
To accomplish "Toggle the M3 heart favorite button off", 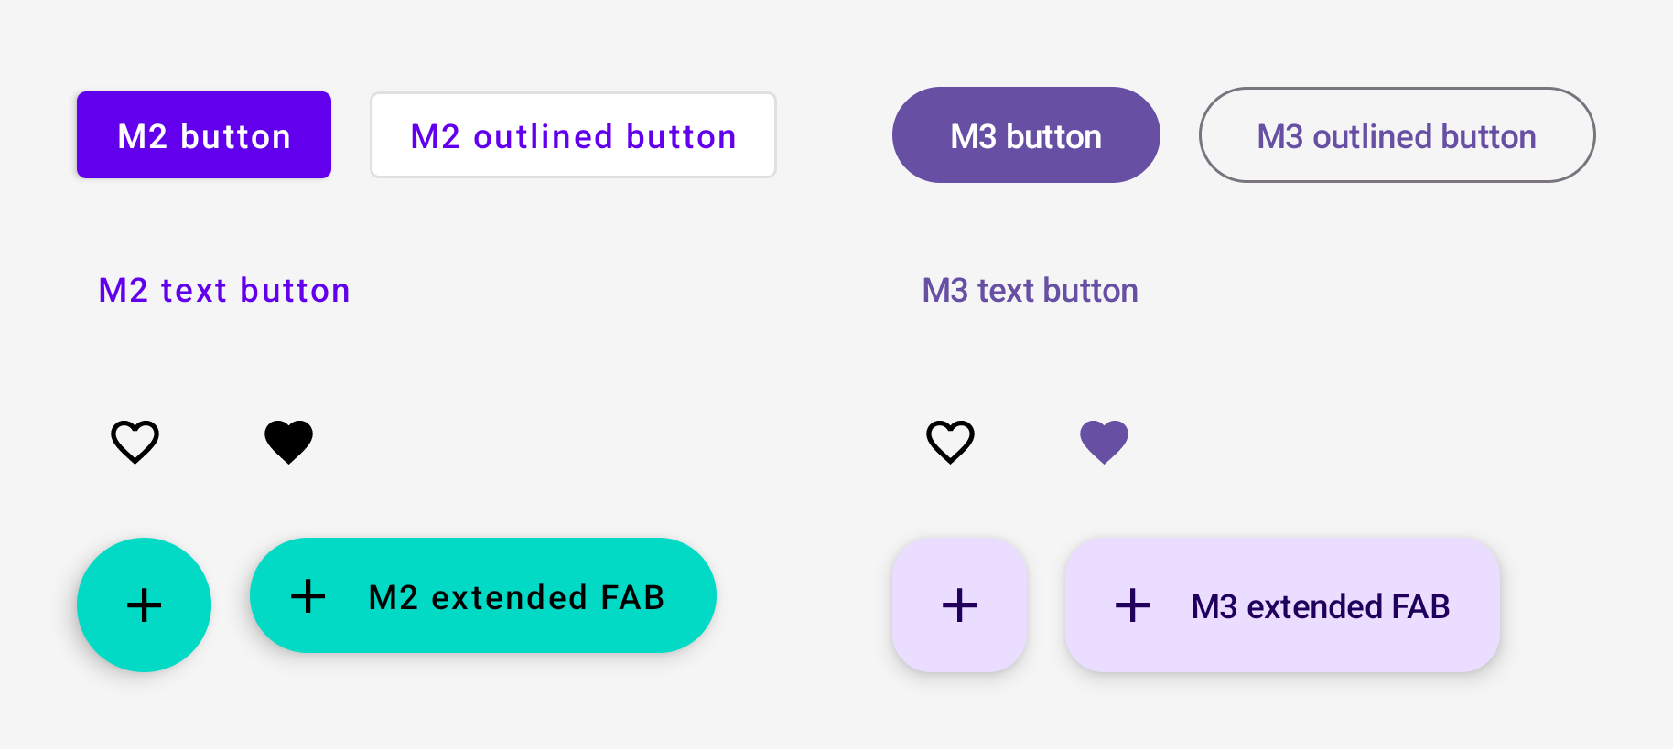I will pos(1103,442).
